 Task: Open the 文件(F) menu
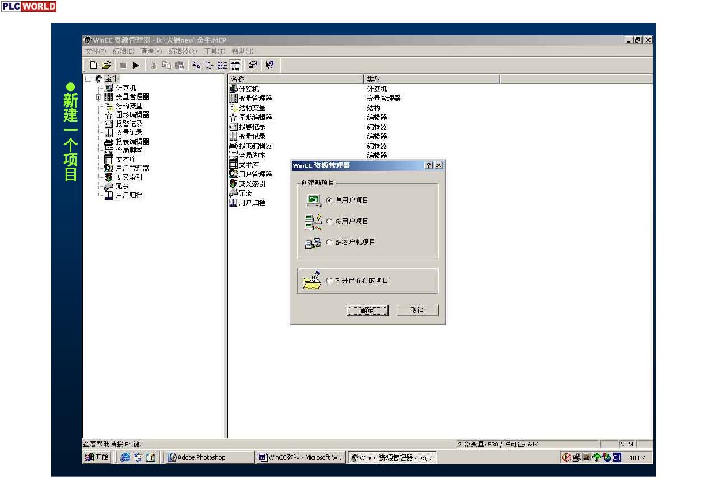point(96,51)
